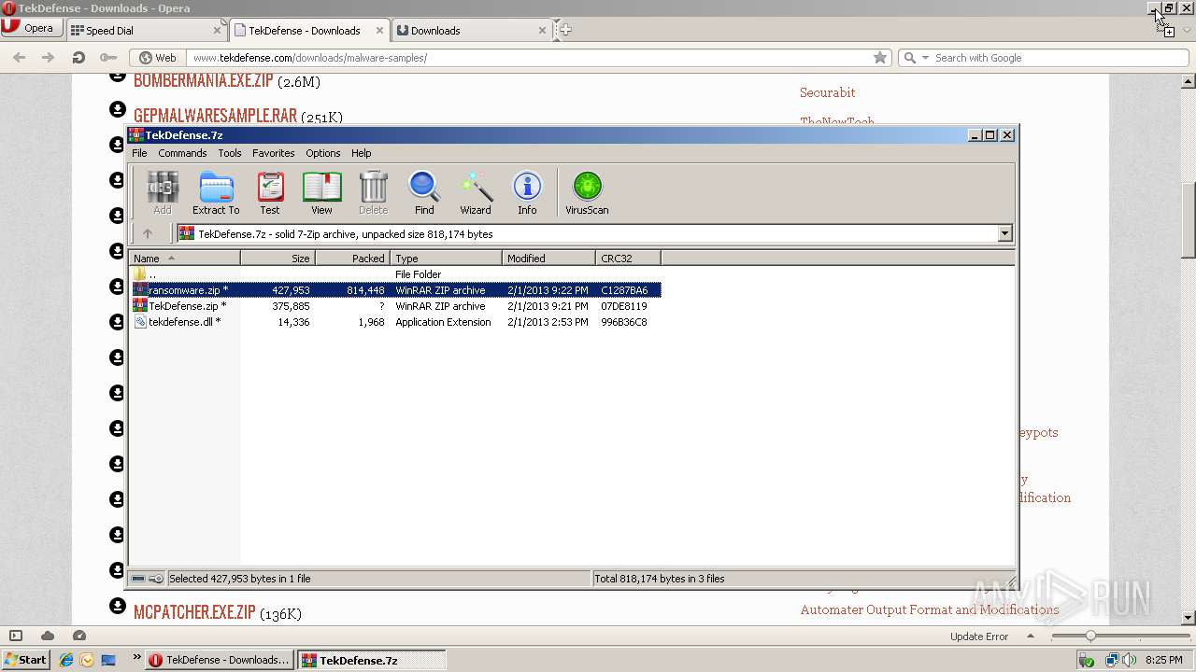Click the Add archive toolbar icon
Screen dimensions: 1196x672
(163, 193)
